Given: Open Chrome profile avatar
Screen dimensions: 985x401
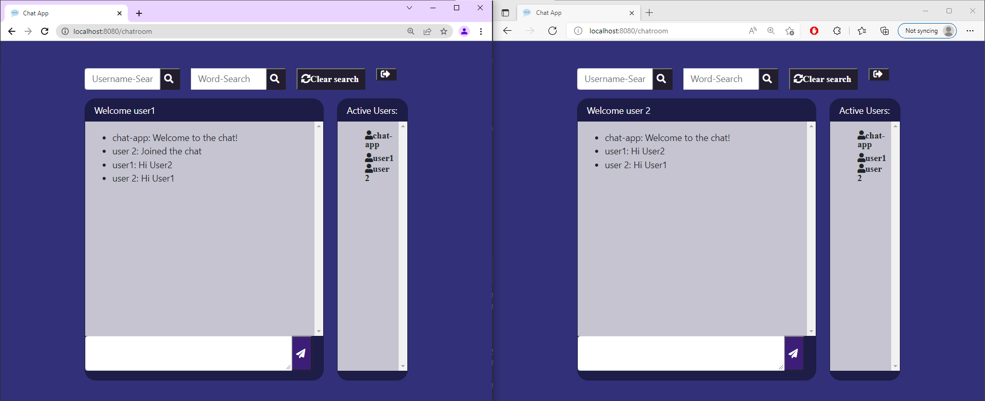Looking at the screenshot, I should pos(464,31).
